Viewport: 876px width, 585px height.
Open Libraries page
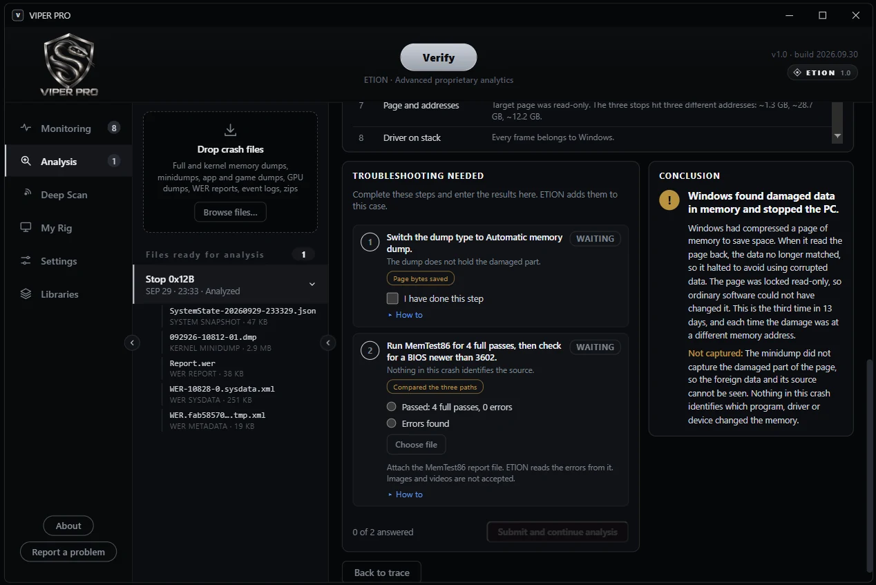68,294
